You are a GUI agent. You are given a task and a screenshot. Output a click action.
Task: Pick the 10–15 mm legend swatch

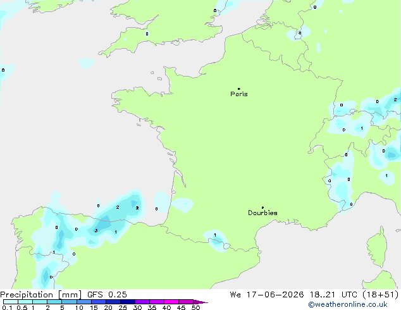coord(84,302)
